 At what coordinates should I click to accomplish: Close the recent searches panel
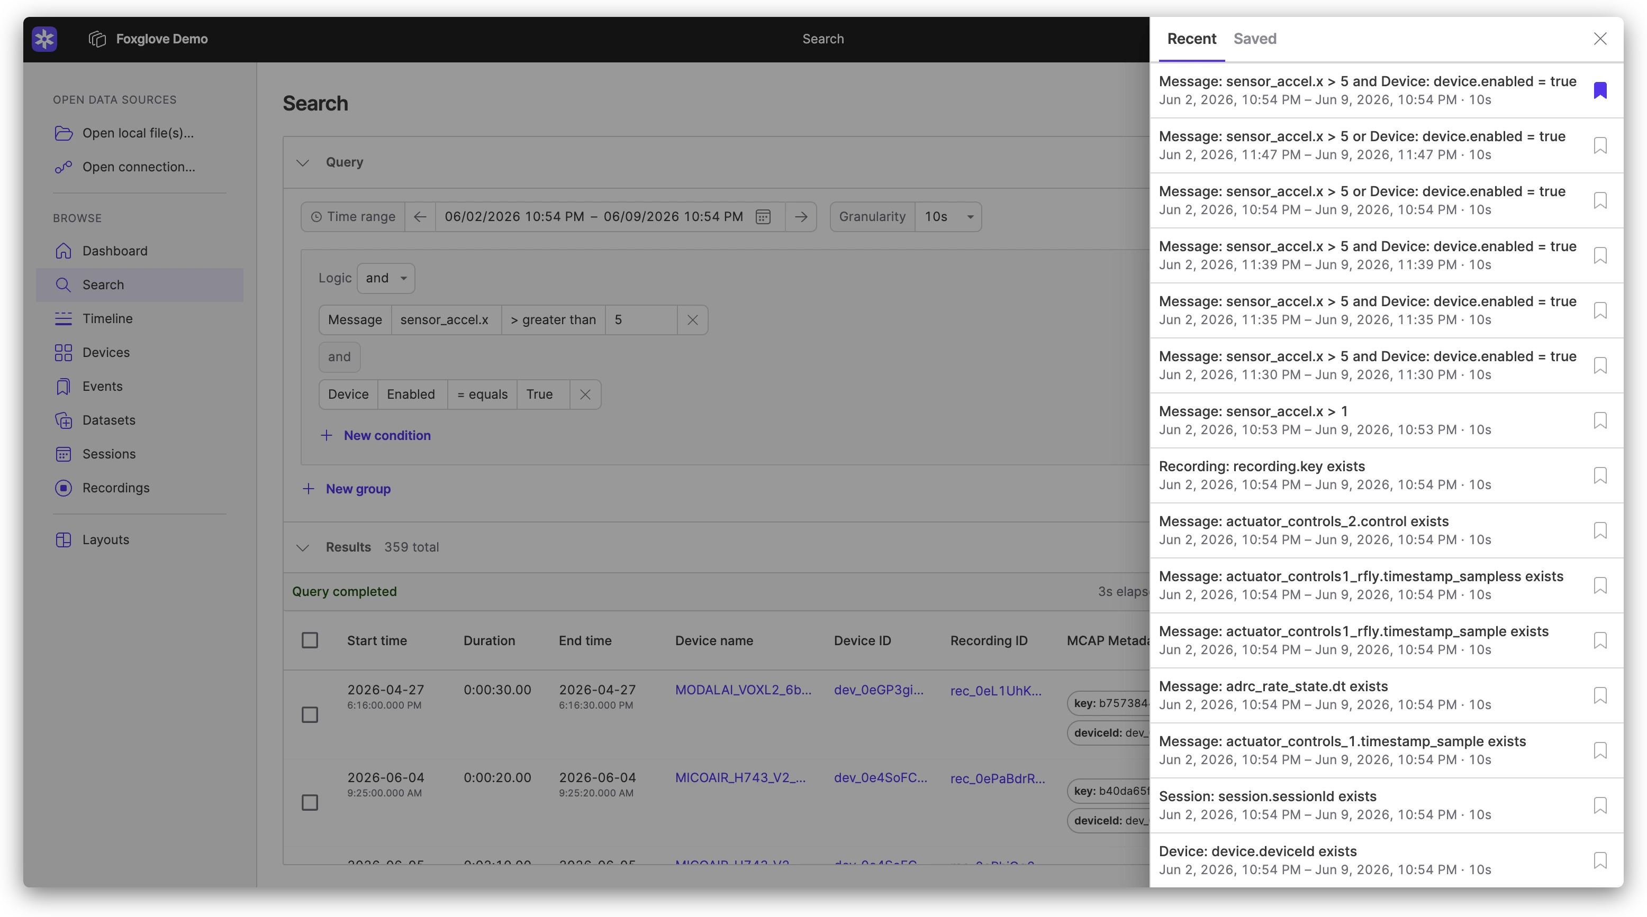[x=1600, y=39]
